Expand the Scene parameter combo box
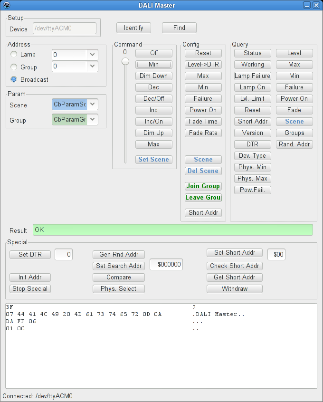Image resolution: width=323 pixels, height=402 pixels. 92,104
